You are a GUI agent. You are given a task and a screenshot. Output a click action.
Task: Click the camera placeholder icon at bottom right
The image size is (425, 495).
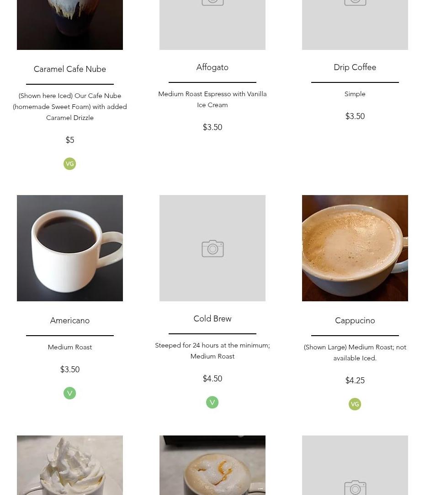pyautogui.click(x=355, y=488)
